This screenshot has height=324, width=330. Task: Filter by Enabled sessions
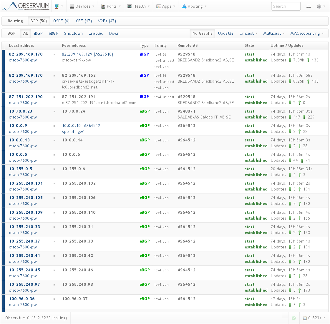tap(96, 33)
